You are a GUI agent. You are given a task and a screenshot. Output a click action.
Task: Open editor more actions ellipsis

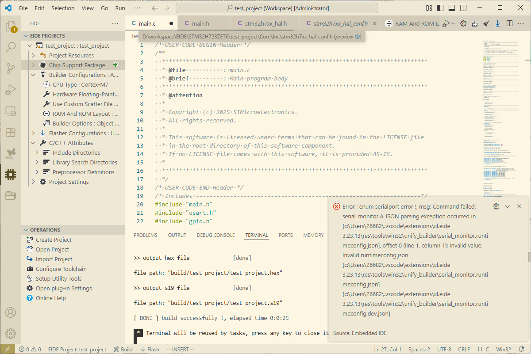tap(521, 23)
